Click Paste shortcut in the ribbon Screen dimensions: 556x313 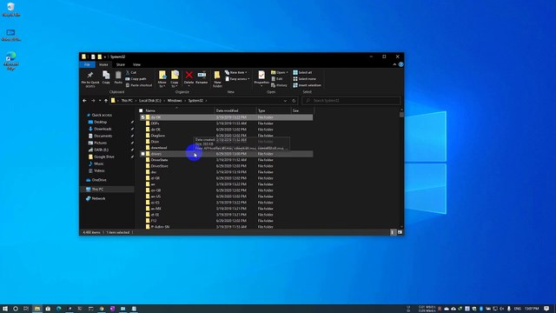(x=139, y=85)
